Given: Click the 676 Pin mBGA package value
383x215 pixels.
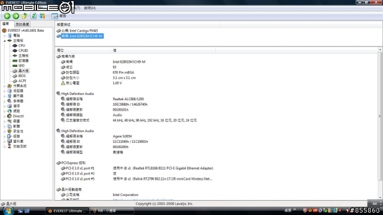Looking at the screenshot, I should (123, 73).
